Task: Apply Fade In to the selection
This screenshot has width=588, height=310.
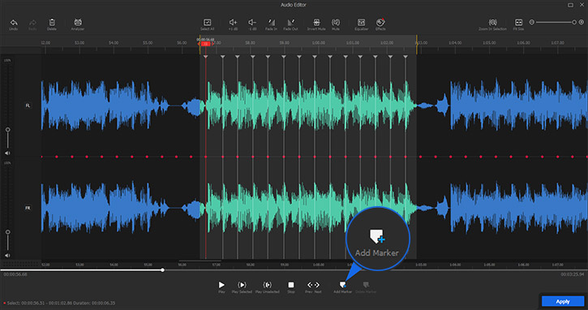Action: [x=271, y=23]
